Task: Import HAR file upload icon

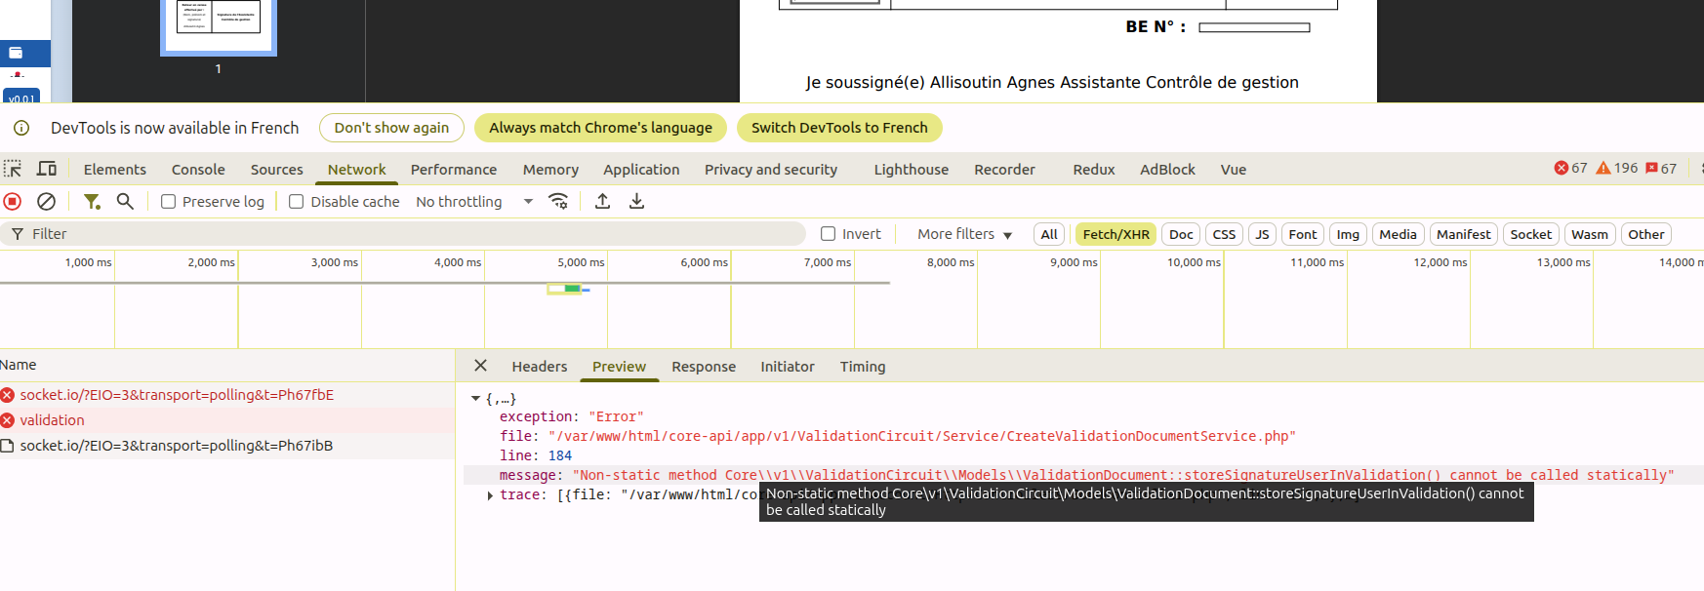Action: pyautogui.click(x=603, y=202)
